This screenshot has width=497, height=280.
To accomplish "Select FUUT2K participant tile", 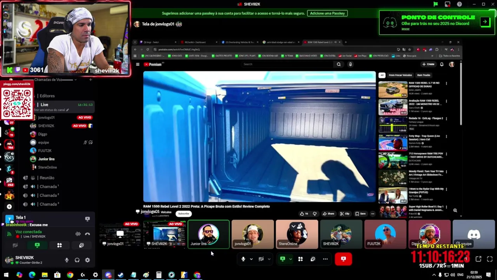I will coord(386,234).
